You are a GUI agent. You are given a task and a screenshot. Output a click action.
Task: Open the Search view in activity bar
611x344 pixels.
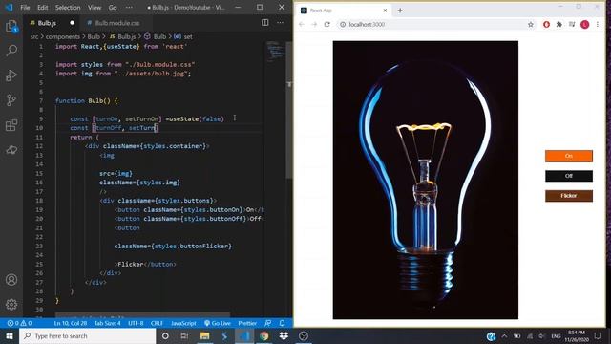pyautogui.click(x=11, y=51)
